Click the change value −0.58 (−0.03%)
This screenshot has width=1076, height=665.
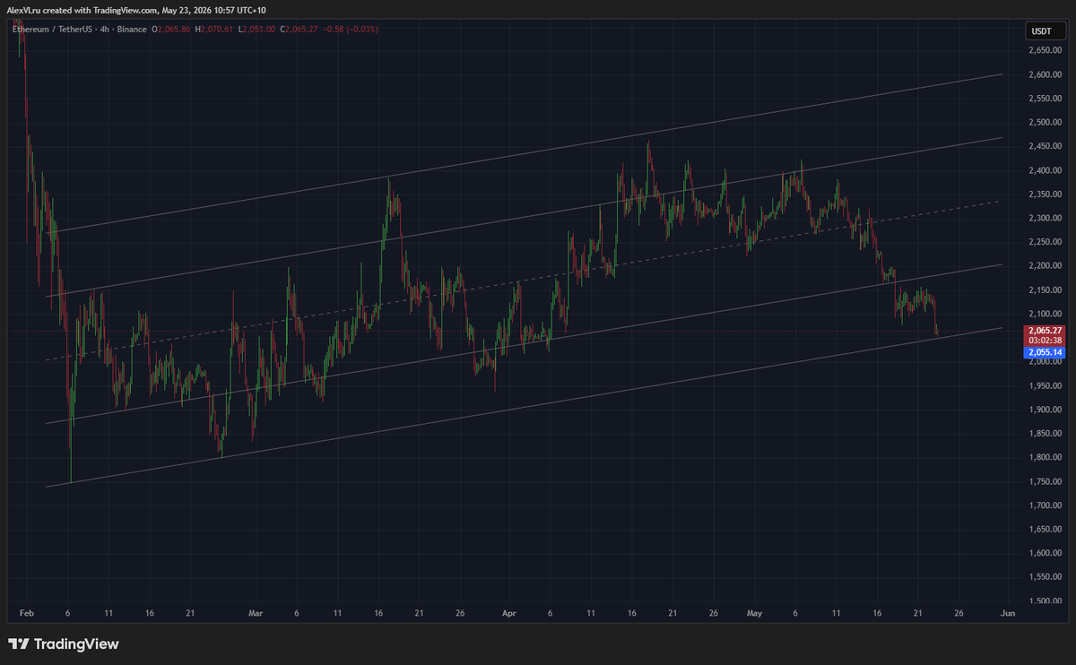(350, 30)
